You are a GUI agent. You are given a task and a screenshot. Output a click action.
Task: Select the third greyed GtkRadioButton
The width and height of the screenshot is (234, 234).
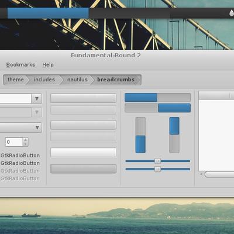tap(20, 171)
